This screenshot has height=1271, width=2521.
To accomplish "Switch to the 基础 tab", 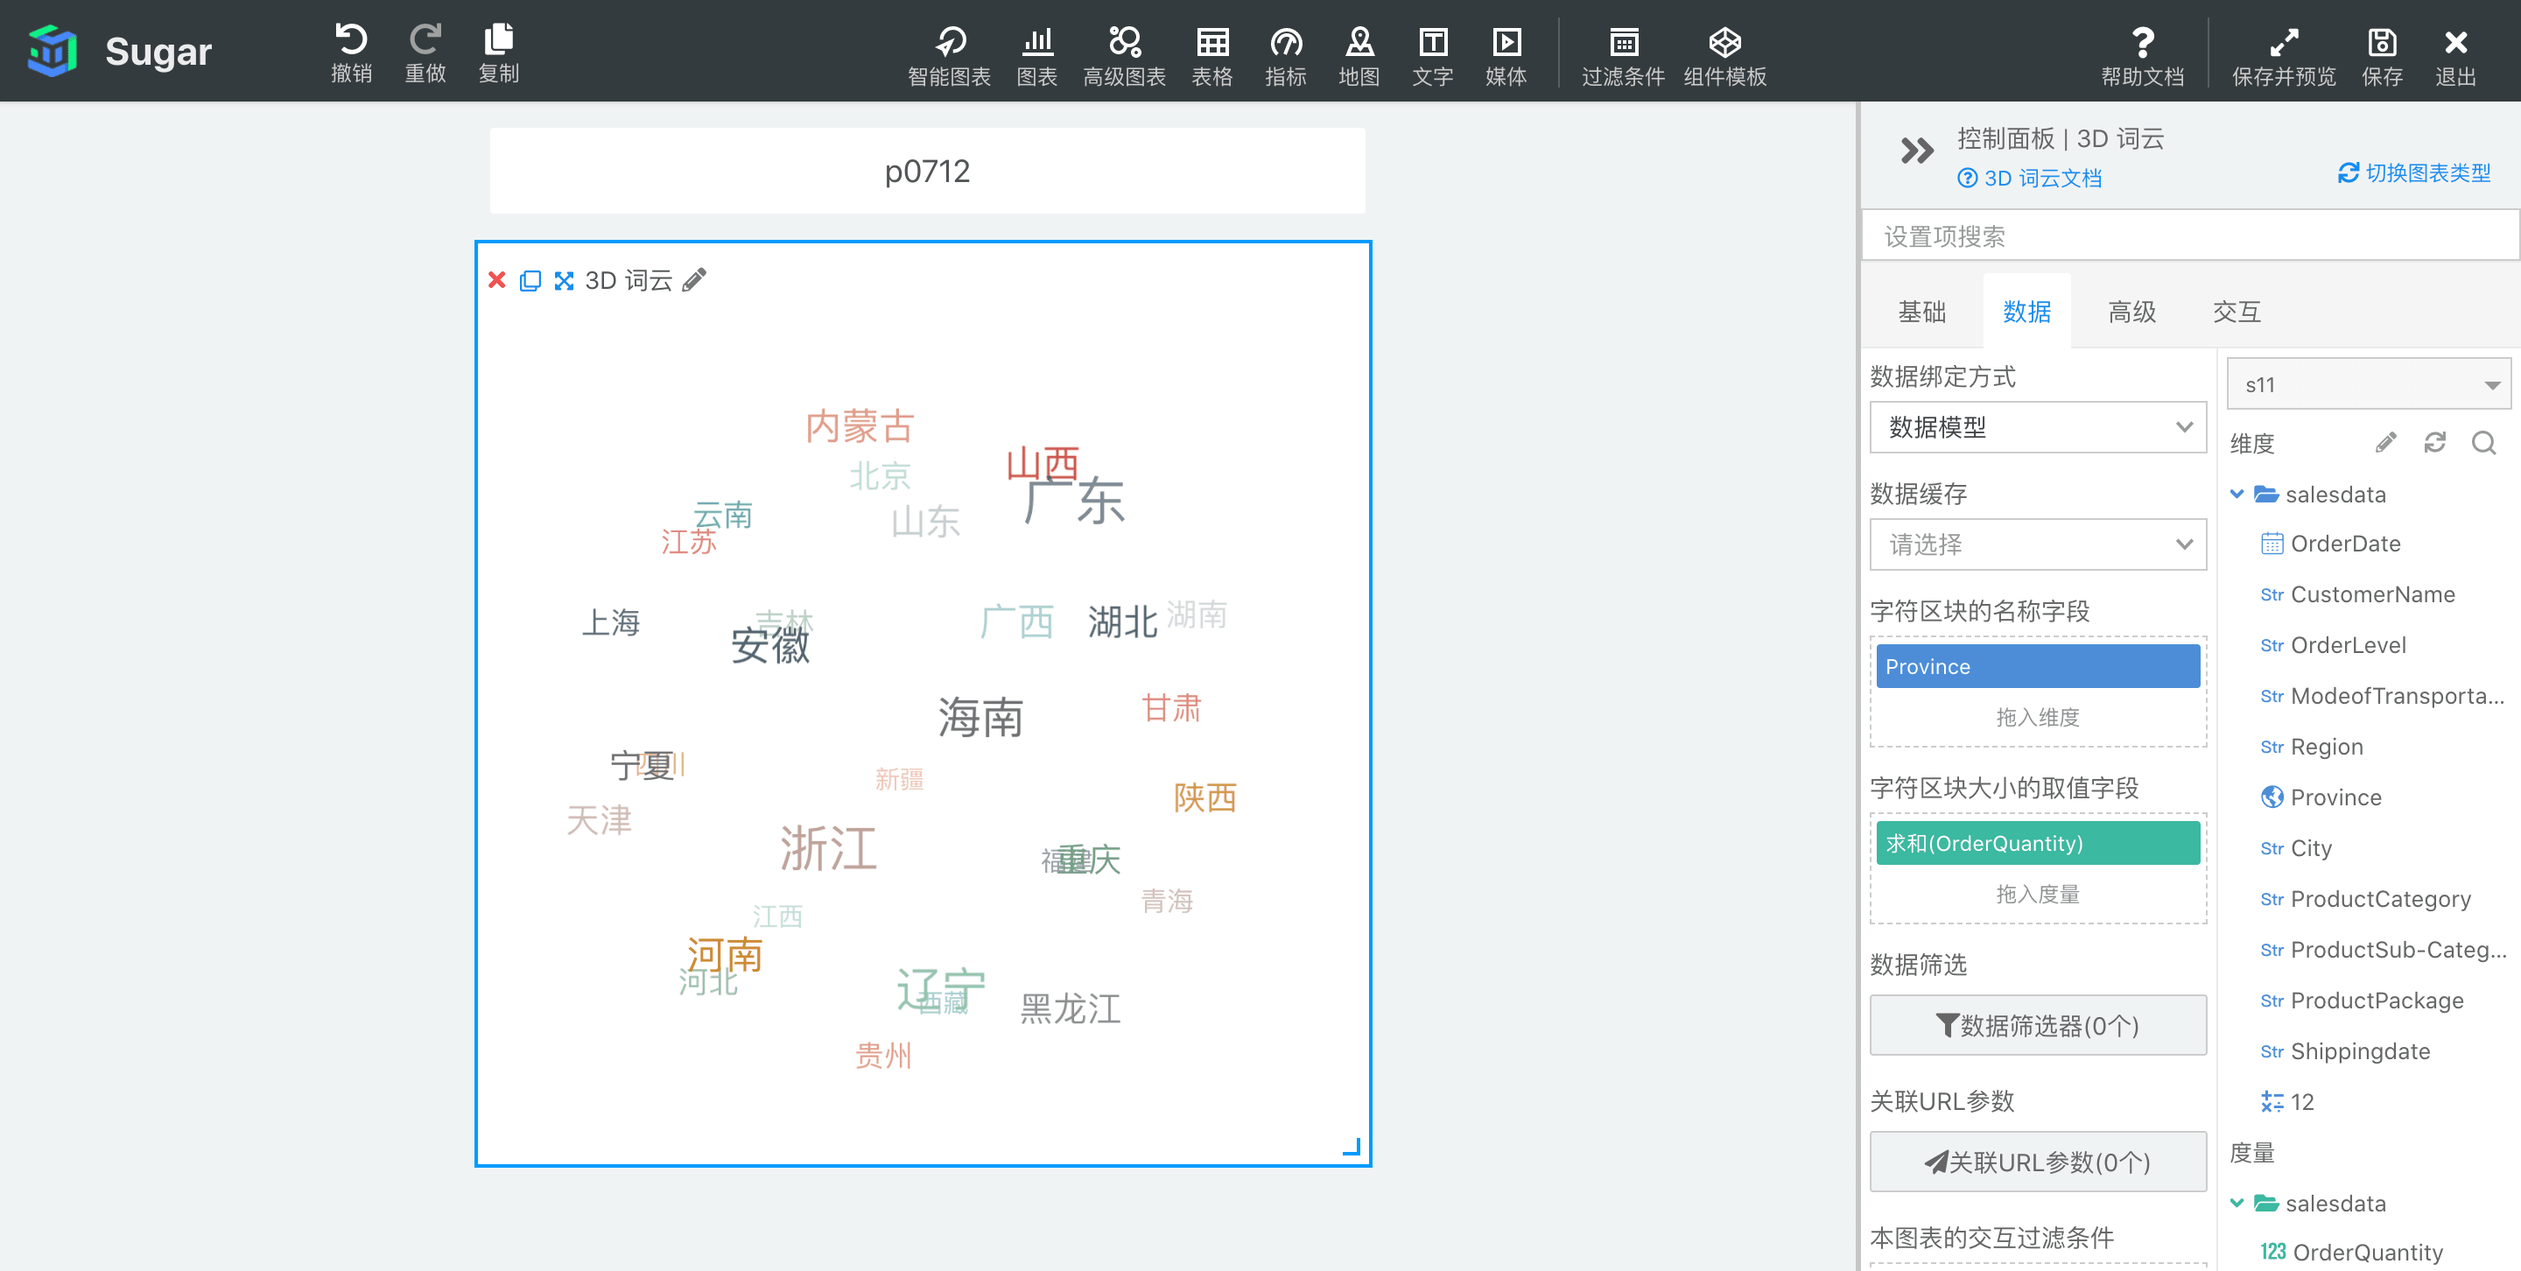I will [1922, 311].
